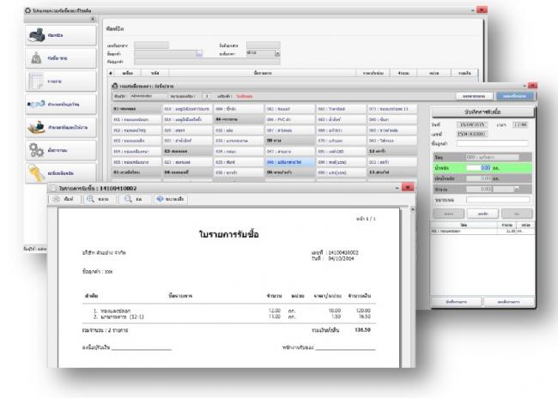This screenshot has height=398, width=558.
Task: Click the 120.00 amount in receipt row 1
Action: click(x=363, y=311)
